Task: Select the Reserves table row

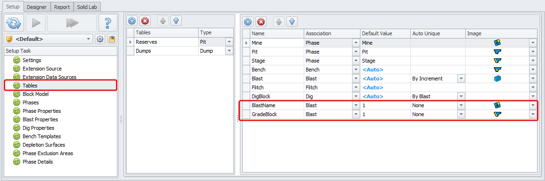Action: tap(166, 42)
